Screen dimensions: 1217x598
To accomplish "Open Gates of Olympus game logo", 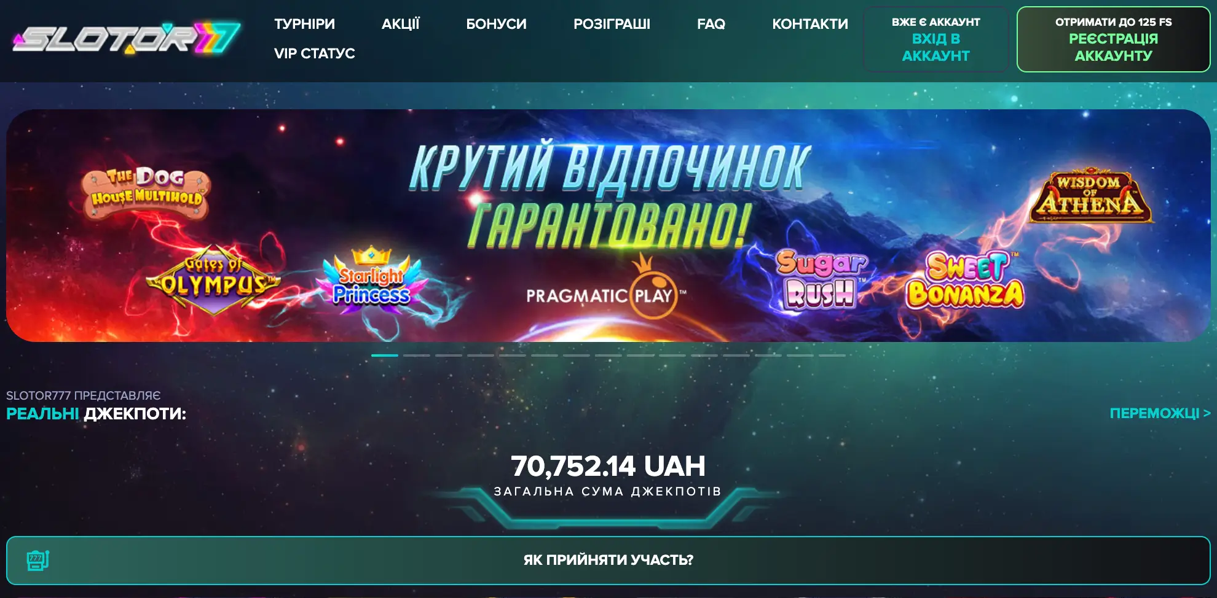I will point(213,281).
